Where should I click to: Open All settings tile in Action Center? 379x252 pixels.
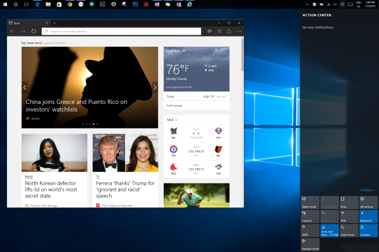tap(368, 202)
